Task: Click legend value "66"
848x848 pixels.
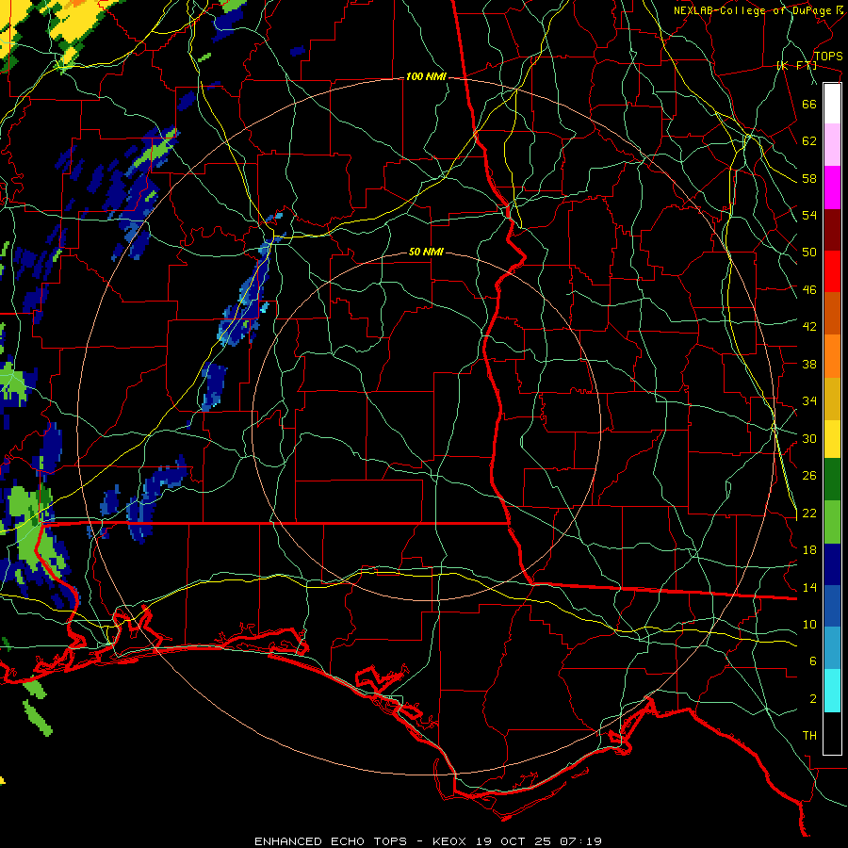Action: coord(809,104)
